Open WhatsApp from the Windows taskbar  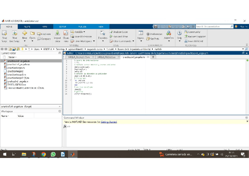tap(53, 154)
